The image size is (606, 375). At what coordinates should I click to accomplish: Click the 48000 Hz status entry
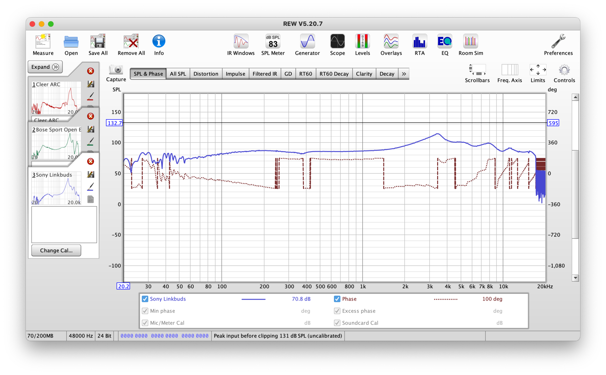(81, 336)
